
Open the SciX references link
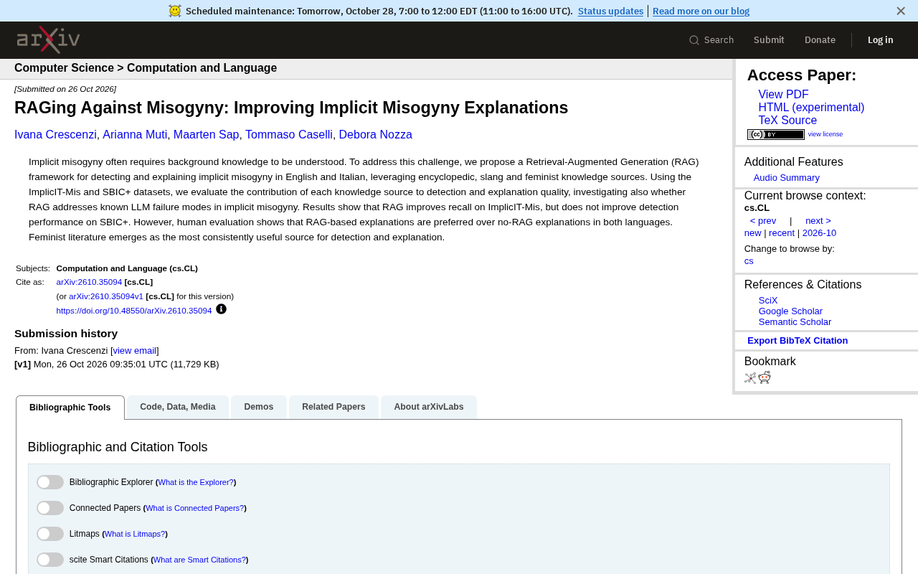[768, 301]
